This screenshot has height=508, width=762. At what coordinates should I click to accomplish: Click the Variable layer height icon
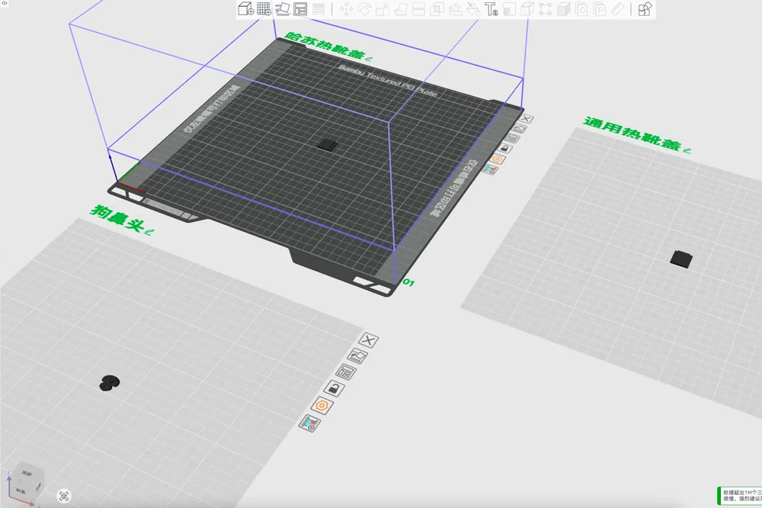pyautogui.click(x=319, y=8)
